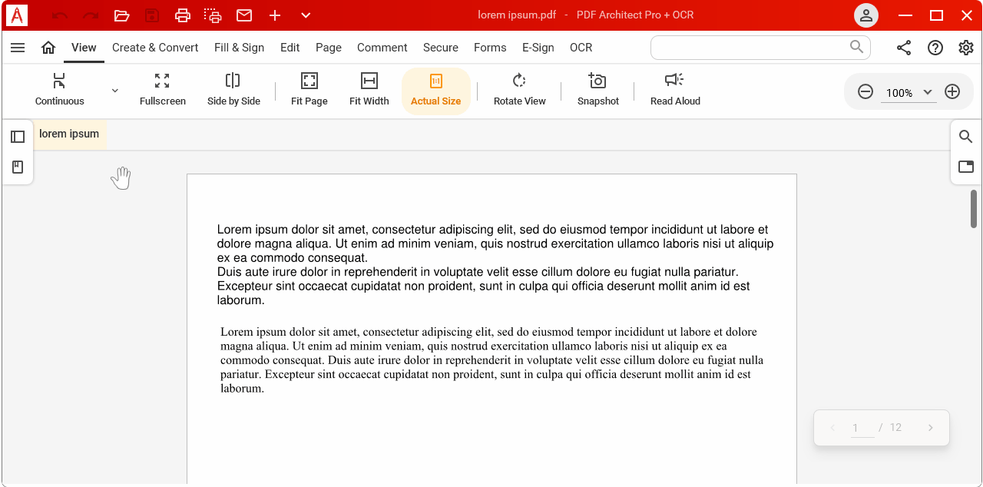
Task: Send document by email icon
Action: (x=244, y=15)
